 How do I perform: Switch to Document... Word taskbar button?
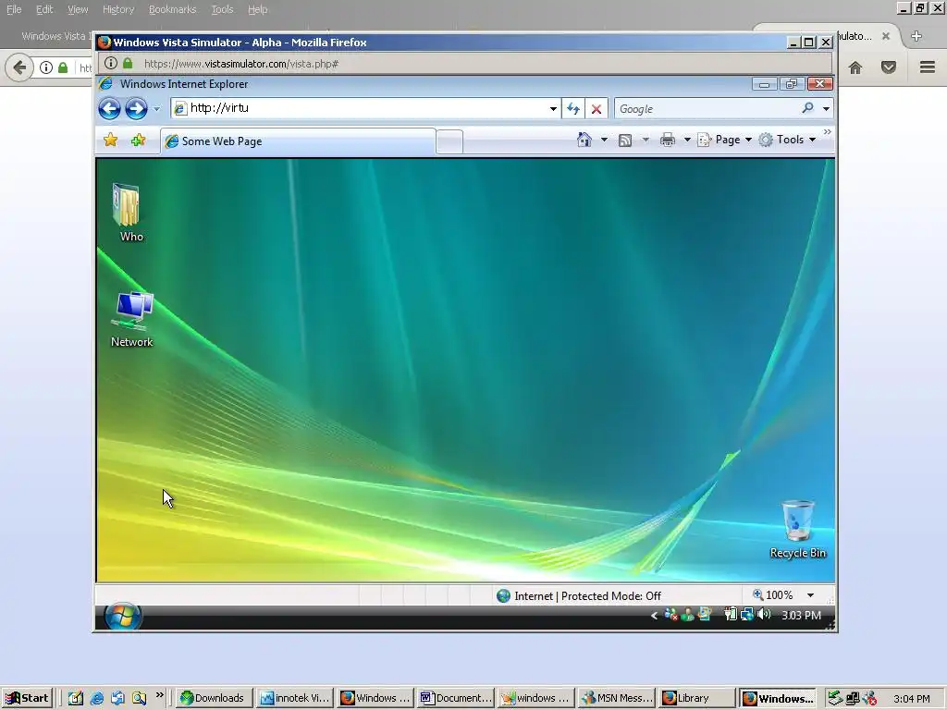pos(456,698)
